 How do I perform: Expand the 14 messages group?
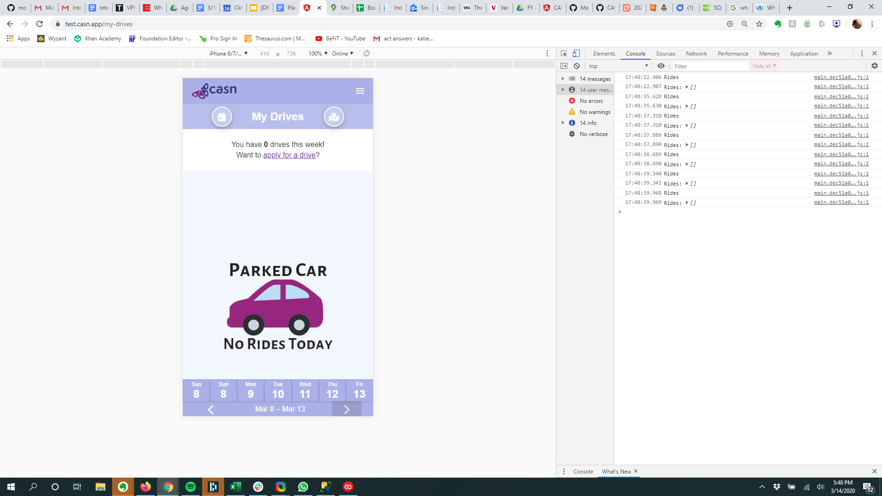[563, 79]
